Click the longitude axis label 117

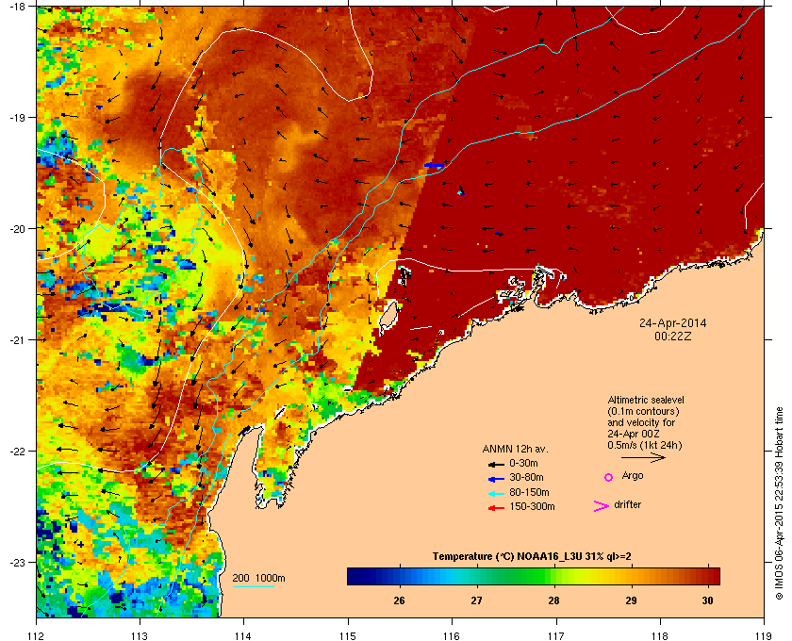[x=555, y=636]
